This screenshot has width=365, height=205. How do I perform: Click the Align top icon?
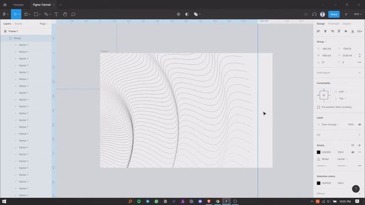(x=339, y=31)
